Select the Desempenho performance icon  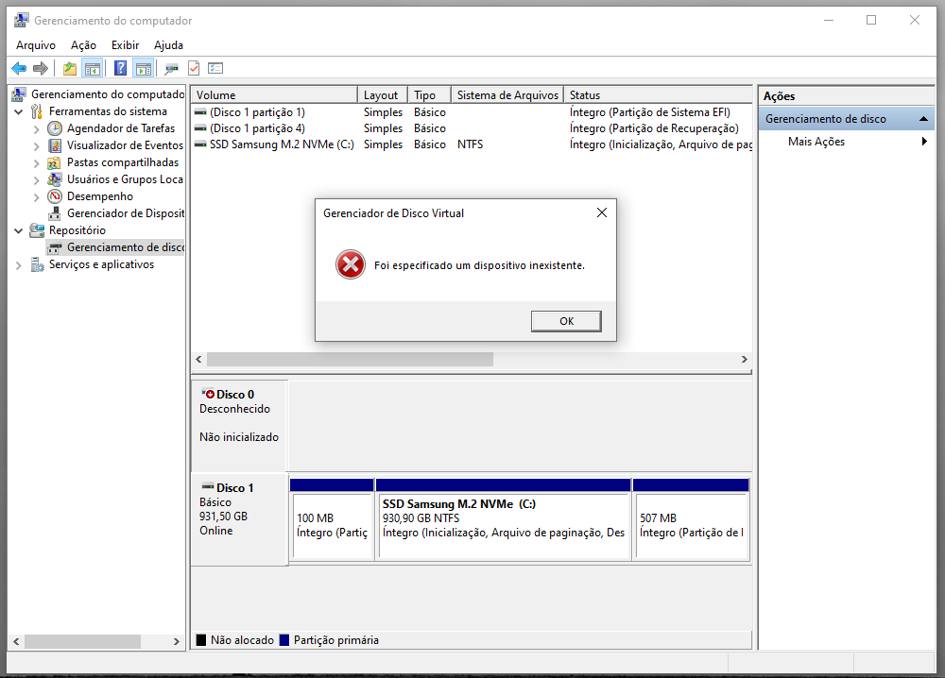(56, 196)
